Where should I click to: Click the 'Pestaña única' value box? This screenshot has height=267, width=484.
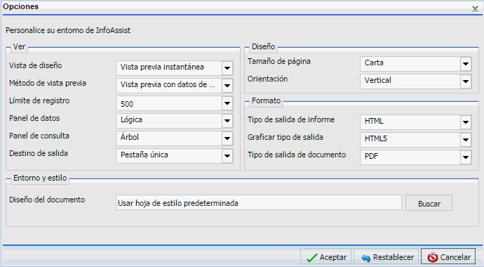point(169,156)
